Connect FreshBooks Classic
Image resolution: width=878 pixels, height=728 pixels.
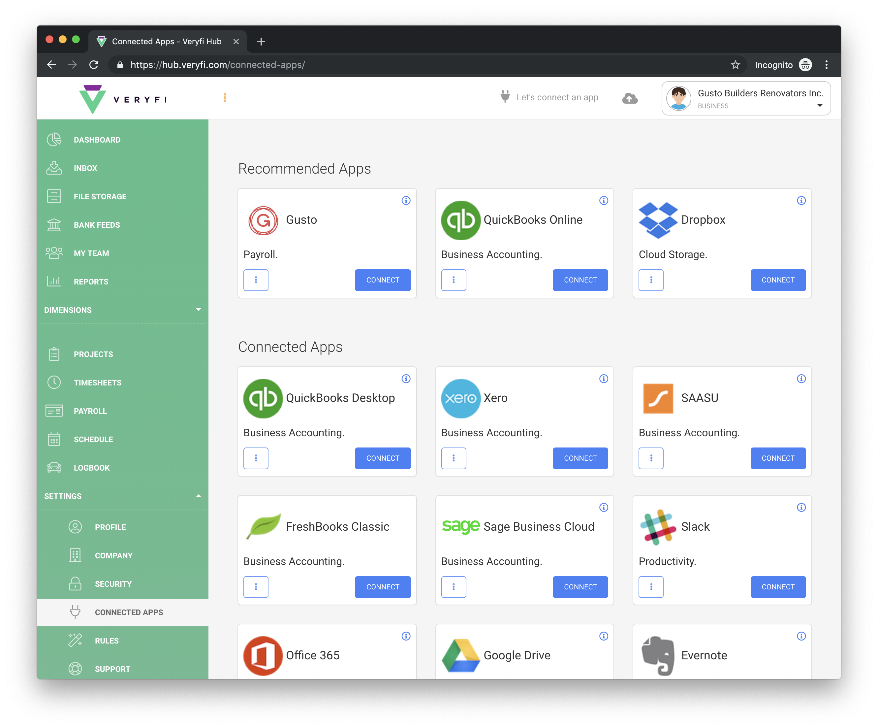tap(383, 587)
